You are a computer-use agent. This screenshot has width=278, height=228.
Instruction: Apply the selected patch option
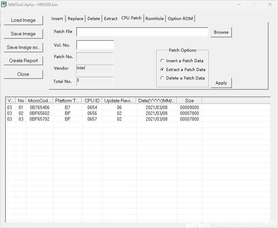(x=221, y=83)
